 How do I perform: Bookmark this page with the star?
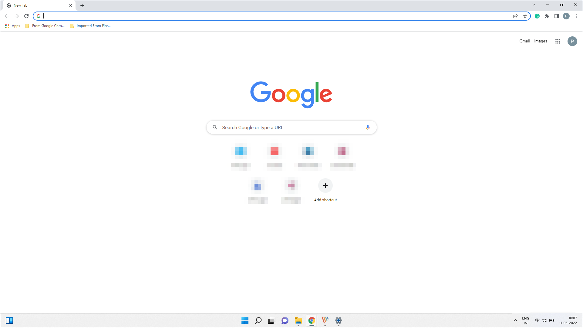tap(525, 16)
